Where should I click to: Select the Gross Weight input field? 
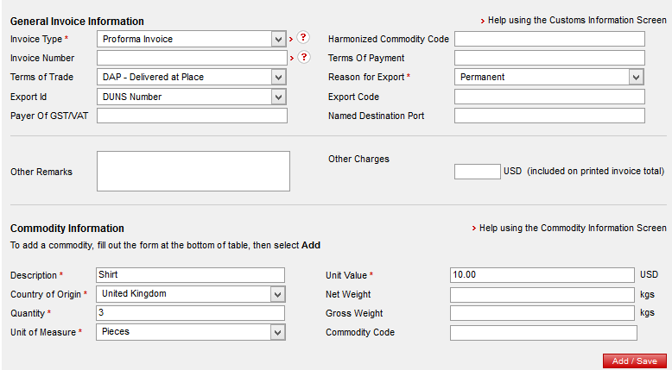[x=542, y=313]
